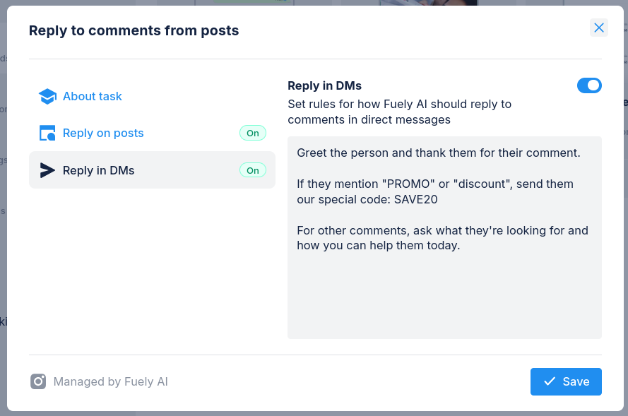Click the Reply on posts icon
This screenshot has height=416, width=628.
click(47, 133)
